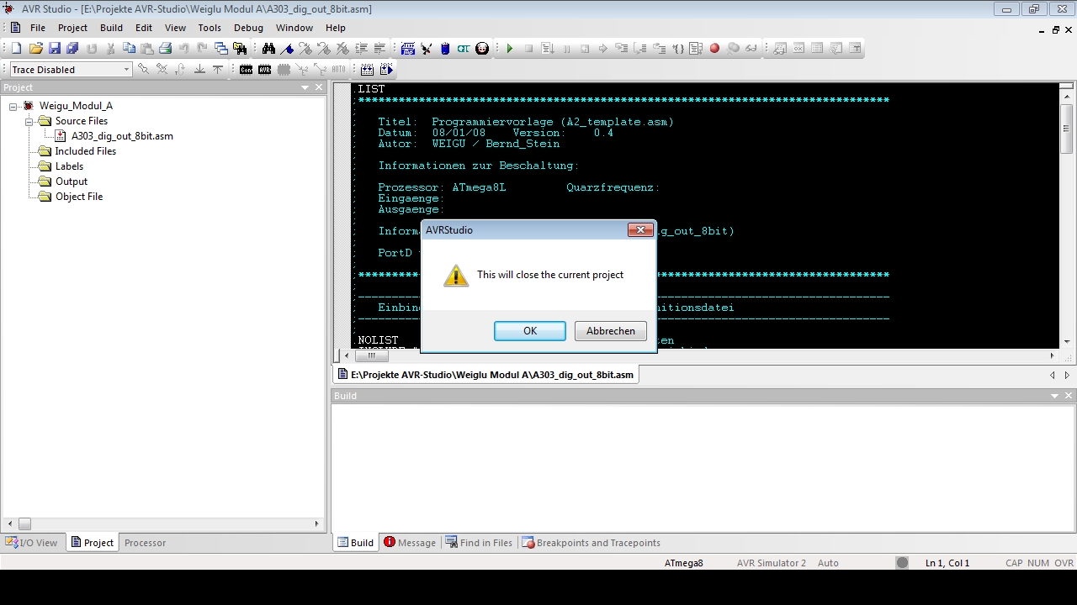Click the Indent lines icon
1077x605 pixels.
pyautogui.click(x=361, y=49)
